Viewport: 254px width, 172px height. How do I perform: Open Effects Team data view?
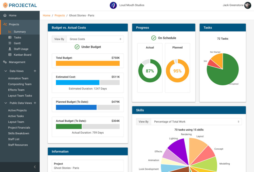[x=16, y=90]
